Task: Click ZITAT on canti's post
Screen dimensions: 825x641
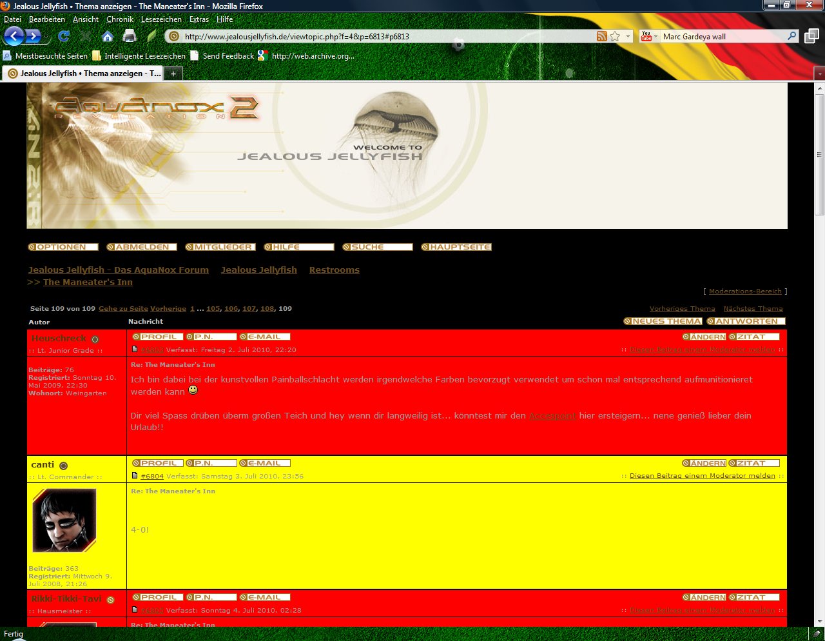Action: pos(753,463)
